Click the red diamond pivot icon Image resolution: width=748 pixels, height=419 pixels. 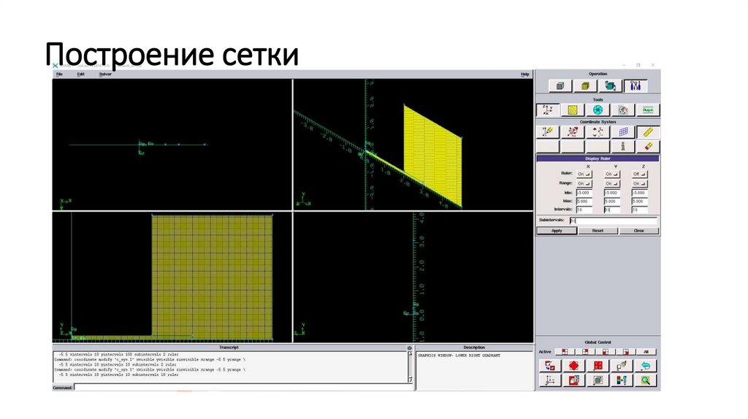tap(574, 366)
